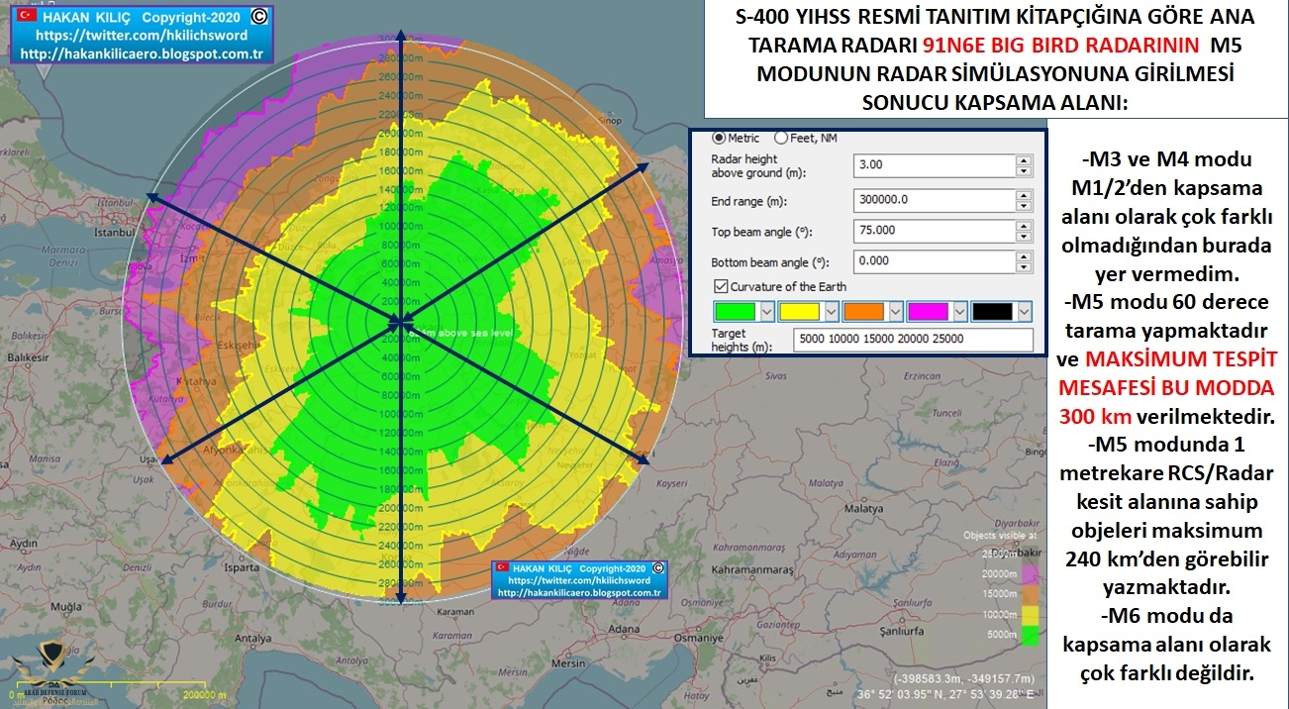
Task: Decrease End range with down arrow
Action: tap(1024, 205)
